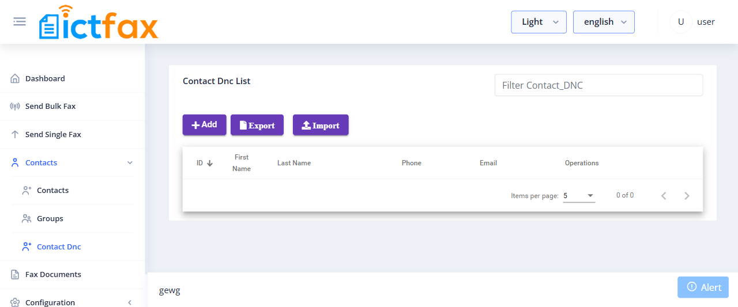Click the Operations column header
The height and width of the screenshot is (307, 738).
(x=582, y=163)
